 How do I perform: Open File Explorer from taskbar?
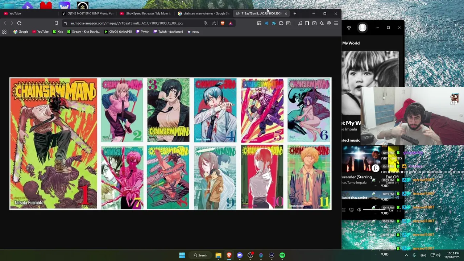(218, 255)
